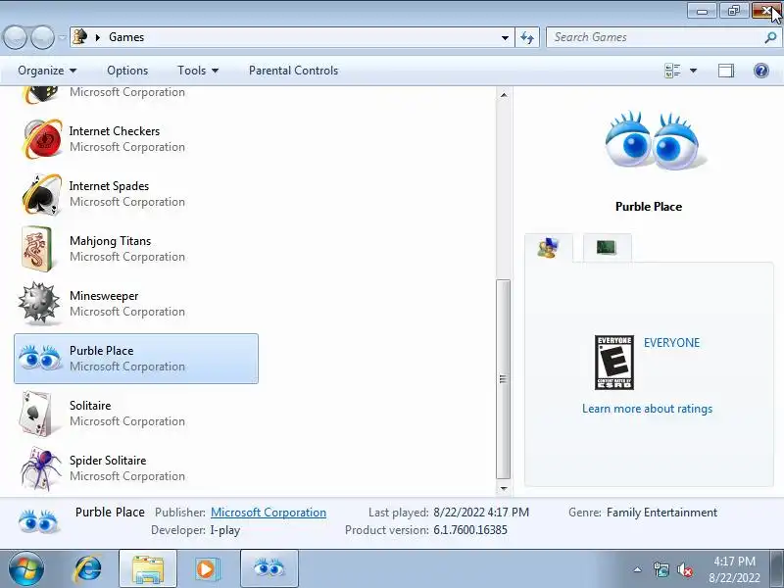Select the Spider Solitaire spider icon
The width and height of the screenshot is (784, 588).
pos(41,468)
